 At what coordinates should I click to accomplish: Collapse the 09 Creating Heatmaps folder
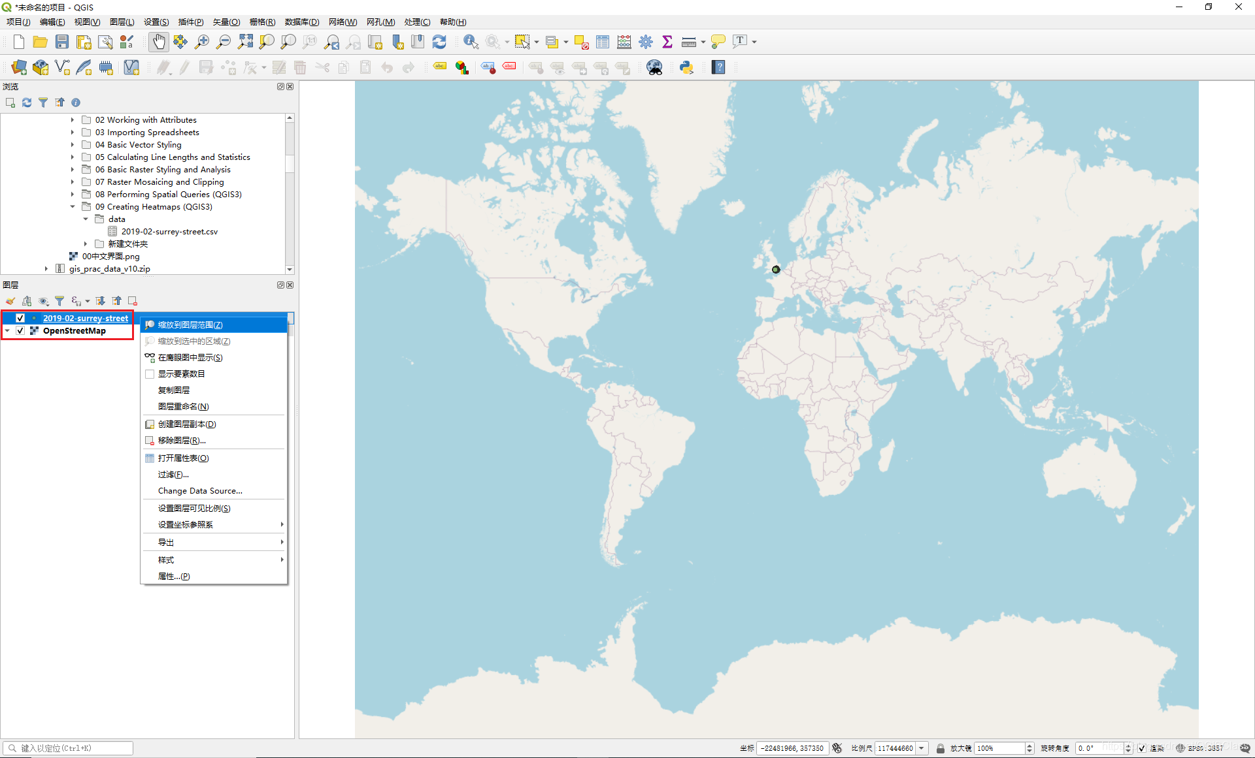pyautogui.click(x=73, y=207)
